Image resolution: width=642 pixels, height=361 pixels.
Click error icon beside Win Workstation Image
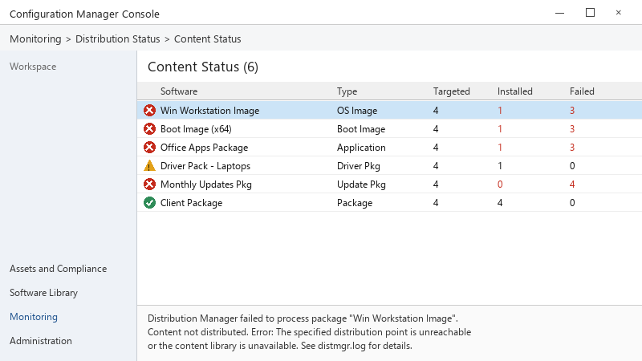149,111
